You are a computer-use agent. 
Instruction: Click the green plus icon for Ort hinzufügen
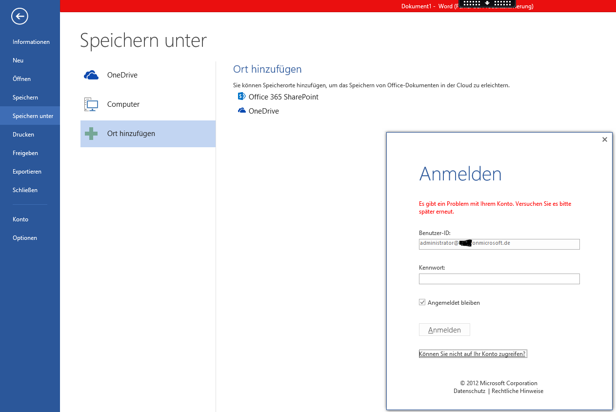click(91, 134)
